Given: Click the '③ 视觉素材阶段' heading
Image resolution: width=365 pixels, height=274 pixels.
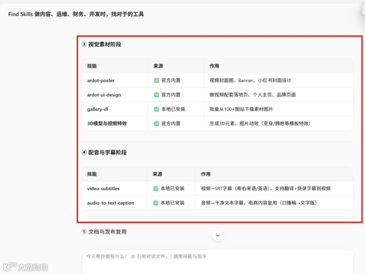Looking at the screenshot, I should tap(101, 45).
